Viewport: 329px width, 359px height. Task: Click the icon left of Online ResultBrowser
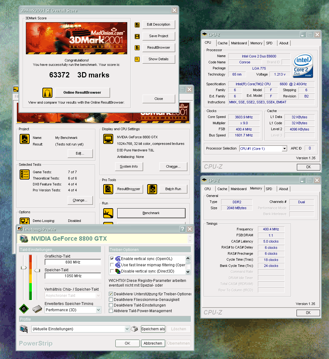click(47, 93)
